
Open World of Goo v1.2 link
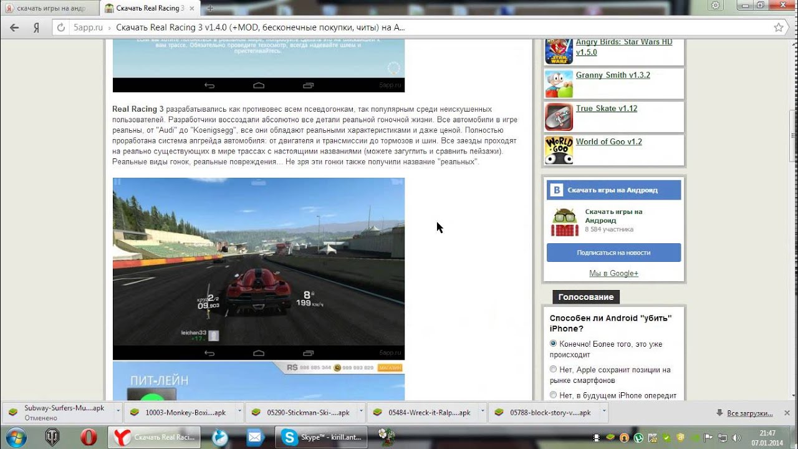608,142
